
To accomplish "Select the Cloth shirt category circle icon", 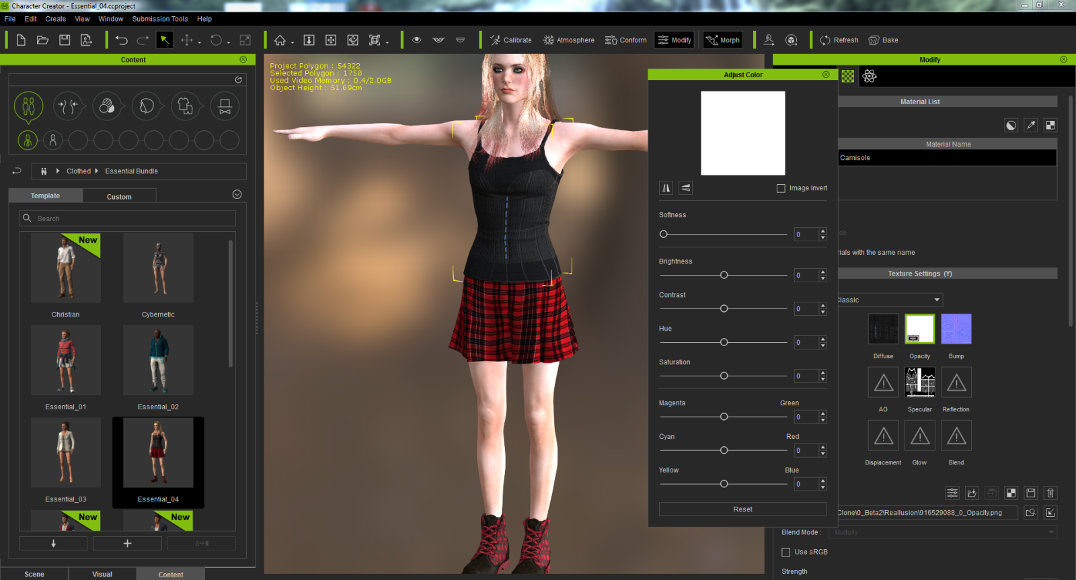I will point(186,106).
